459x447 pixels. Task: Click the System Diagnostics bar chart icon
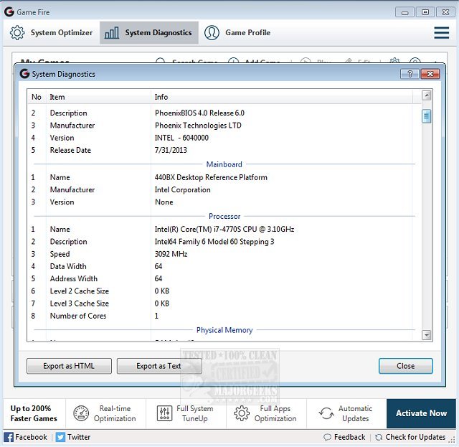(x=112, y=33)
